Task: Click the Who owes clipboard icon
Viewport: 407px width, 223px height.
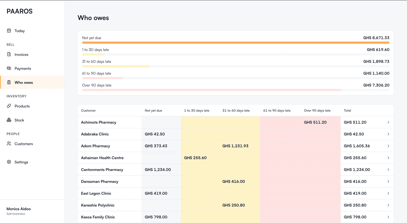Action: (9, 82)
